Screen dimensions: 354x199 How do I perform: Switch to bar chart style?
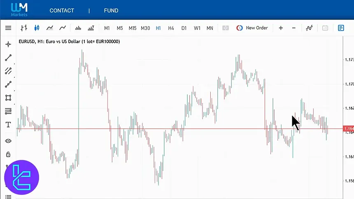pyautogui.click(x=24, y=28)
